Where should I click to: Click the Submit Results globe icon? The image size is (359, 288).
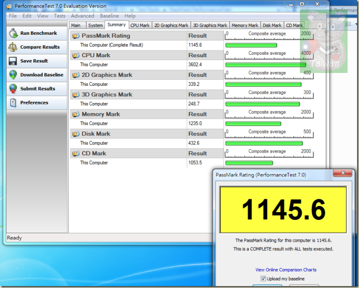tap(13, 89)
